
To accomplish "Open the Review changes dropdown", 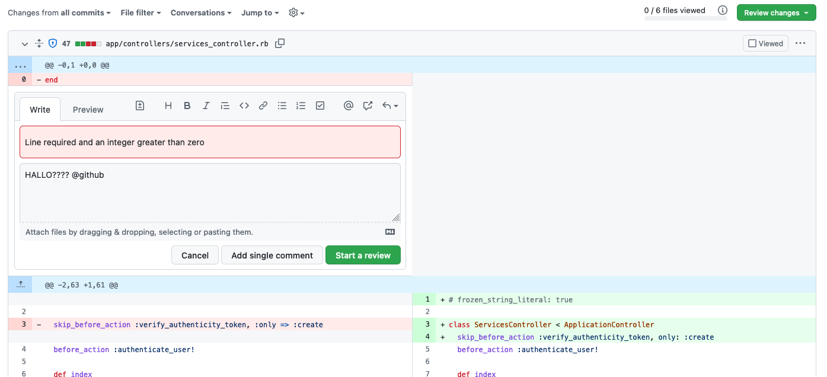I will (776, 12).
